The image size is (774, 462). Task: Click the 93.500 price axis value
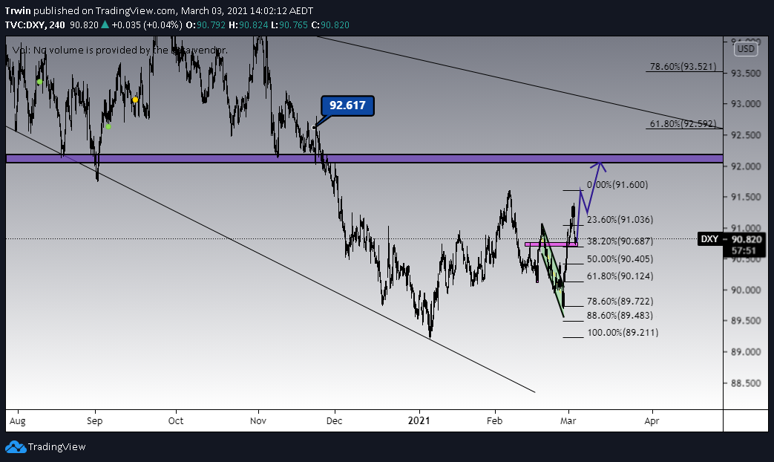click(x=746, y=73)
